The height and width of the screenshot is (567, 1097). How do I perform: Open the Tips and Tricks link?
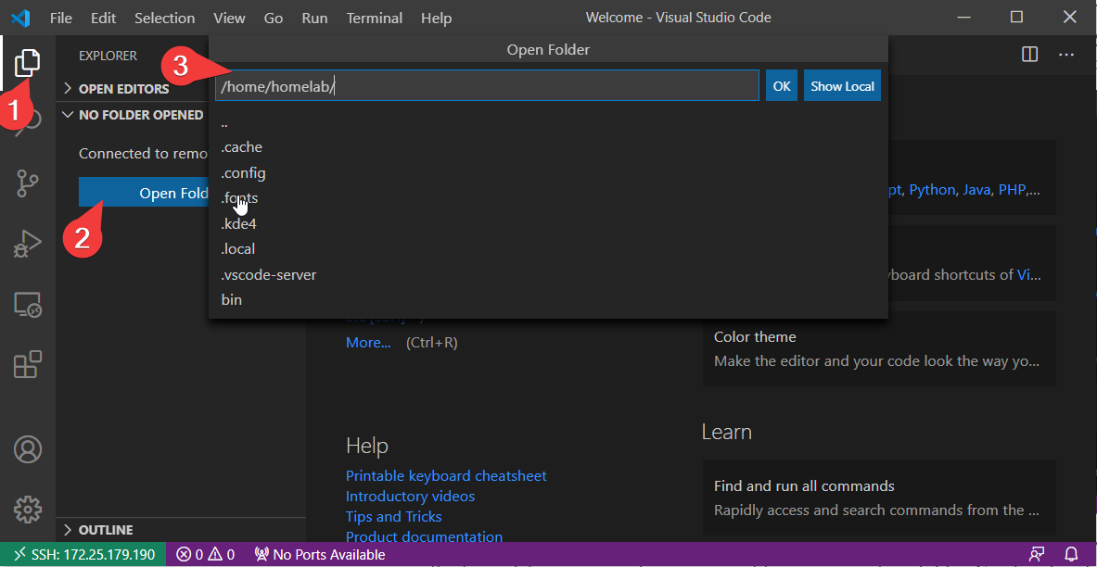(x=394, y=517)
